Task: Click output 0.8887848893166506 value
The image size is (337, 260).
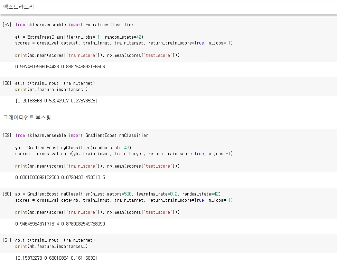Action: (83, 67)
